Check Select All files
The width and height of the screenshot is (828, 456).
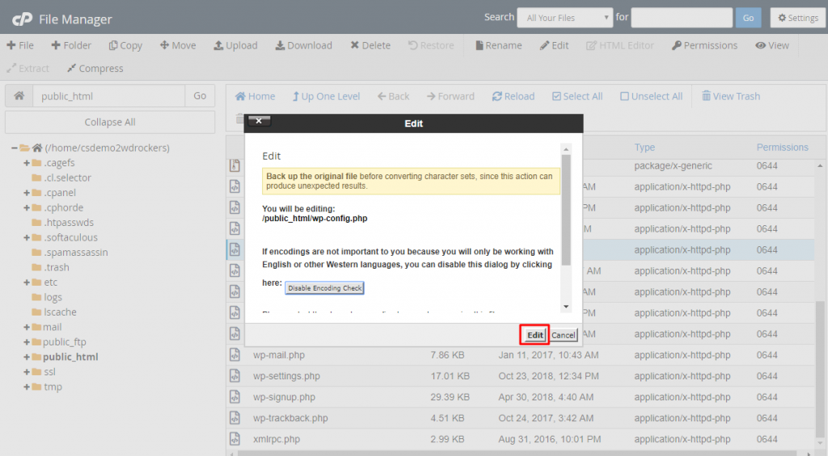click(577, 96)
